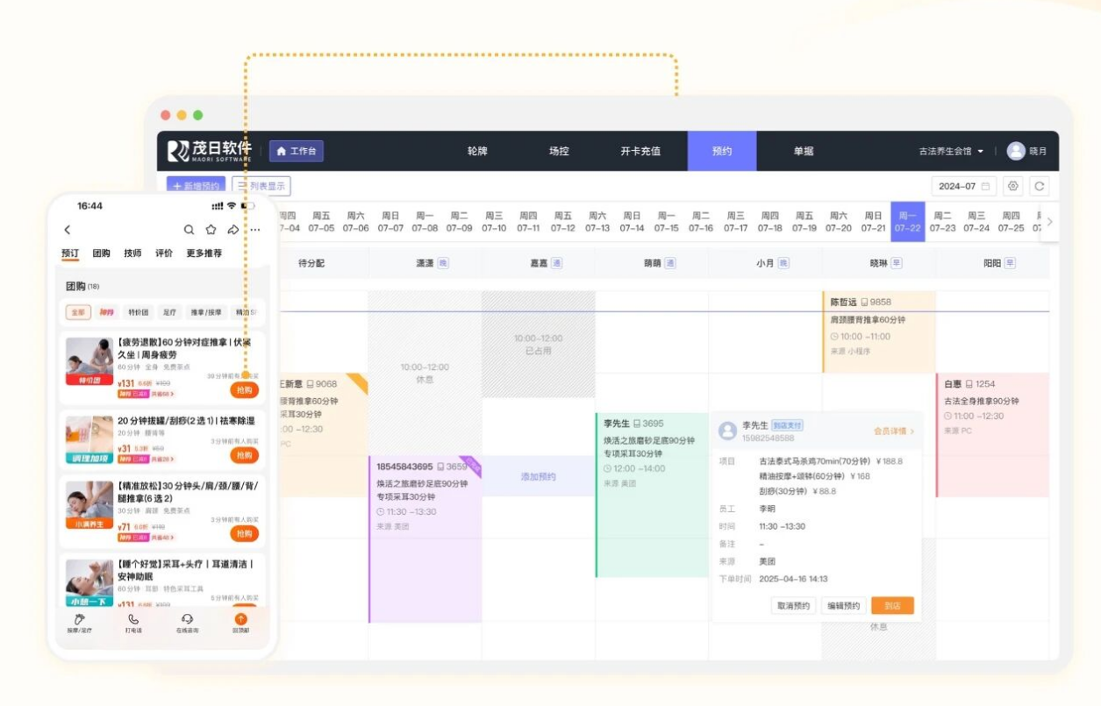
Task: Open schedule settings gear icon
Action: [x=1013, y=186]
